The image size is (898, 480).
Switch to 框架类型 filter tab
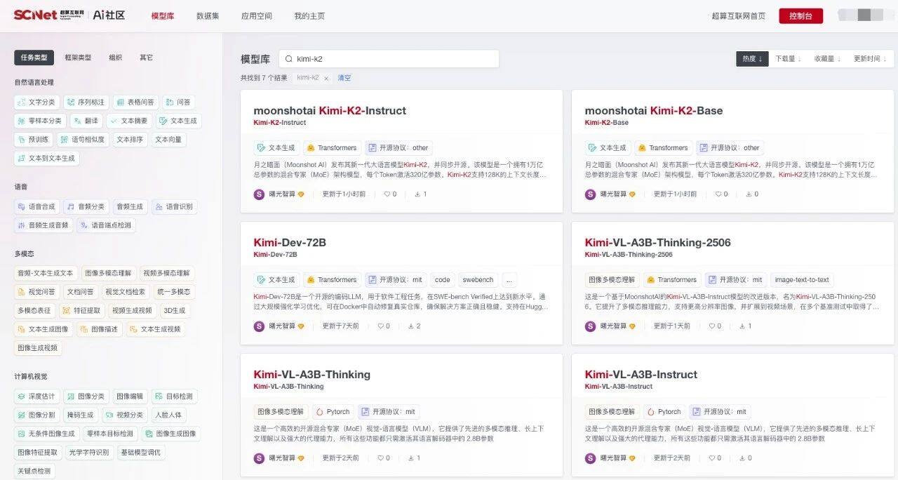78,58
